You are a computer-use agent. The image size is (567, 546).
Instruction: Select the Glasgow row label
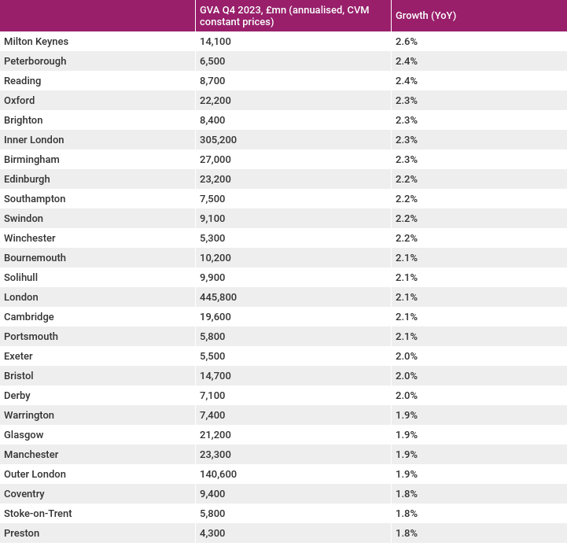(24, 434)
